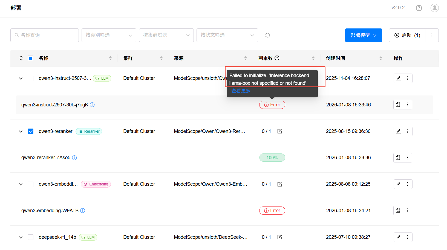Image resolution: width=447 pixels, height=250 pixels.
Task: Sort table by 副本数 column
Action: click(313, 58)
